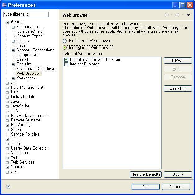Select the Web tree item label

click(x=15, y=158)
